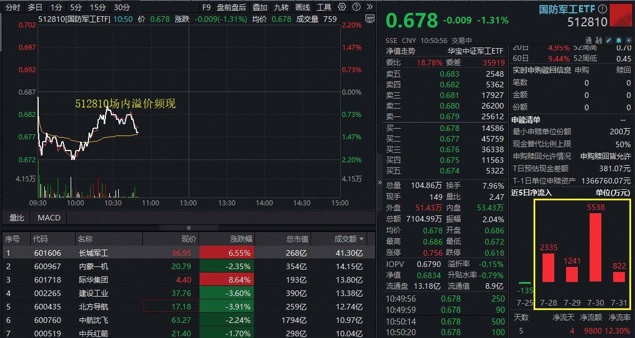The image size is (635, 338).
Task: Toggle the 九转 indicator
Action: click(281, 7)
